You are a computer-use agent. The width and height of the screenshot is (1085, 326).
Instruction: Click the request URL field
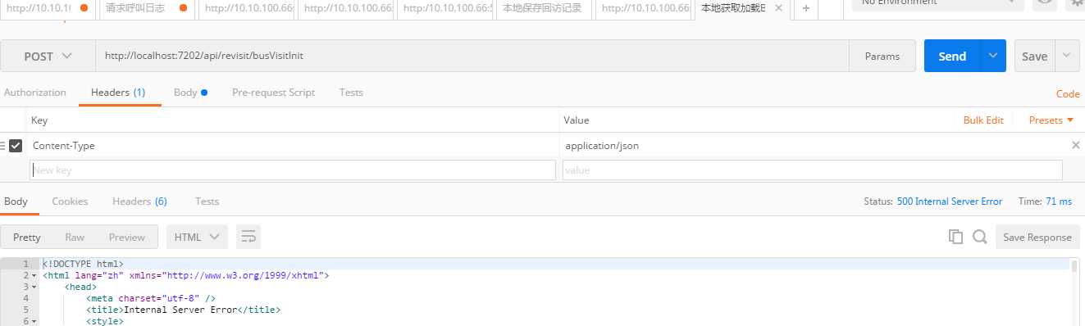pos(472,56)
